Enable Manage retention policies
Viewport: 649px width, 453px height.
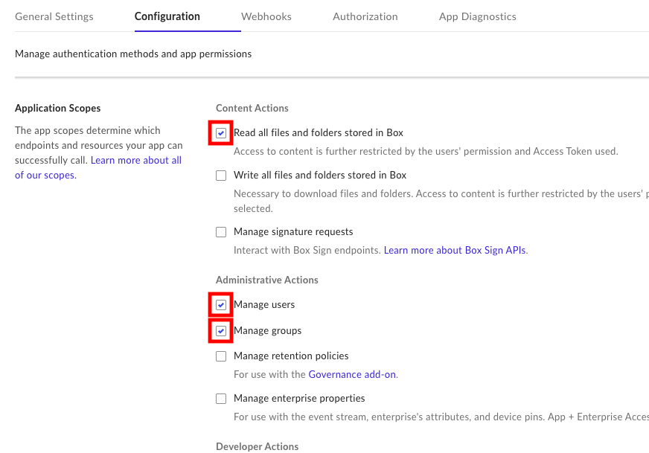click(221, 356)
